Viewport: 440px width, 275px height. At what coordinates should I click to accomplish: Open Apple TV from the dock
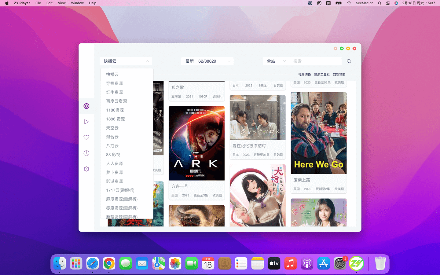(x=274, y=263)
